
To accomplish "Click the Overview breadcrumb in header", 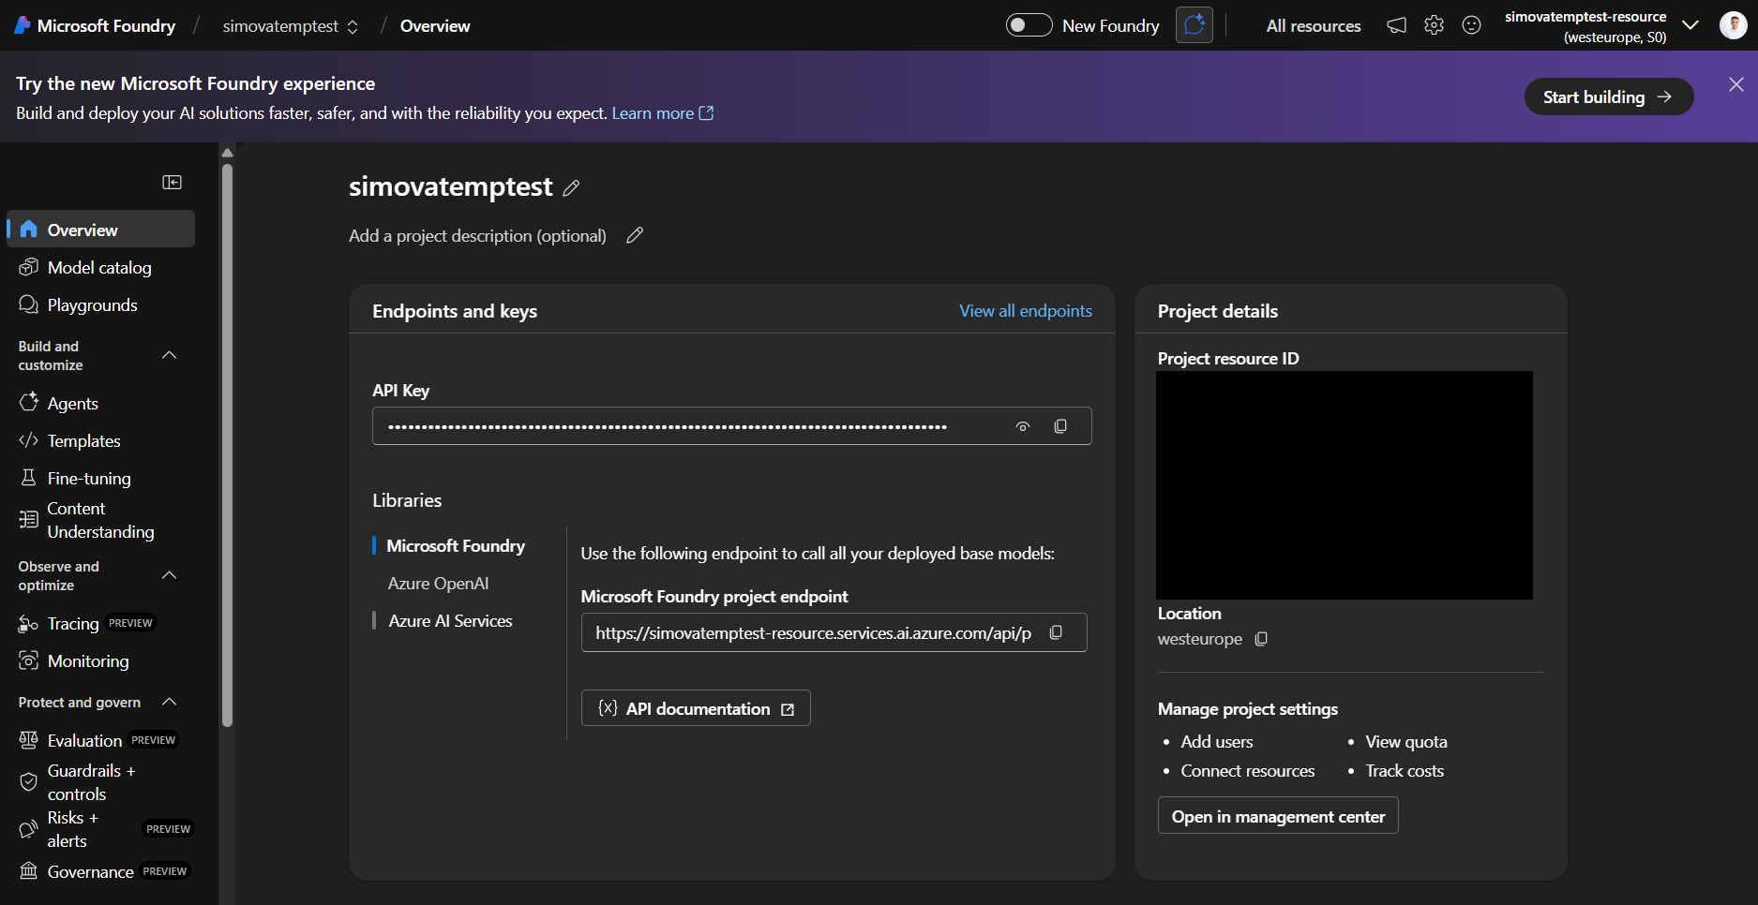I will [435, 26].
